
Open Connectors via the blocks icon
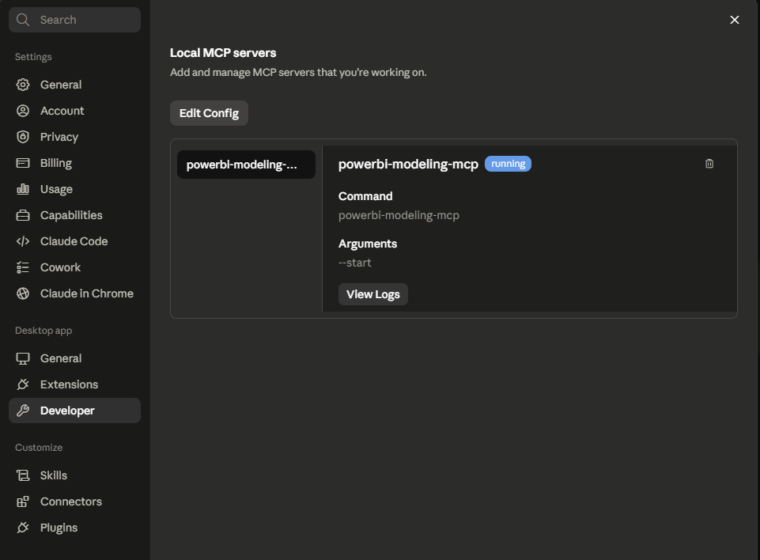pyautogui.click(x=23, y=501)
